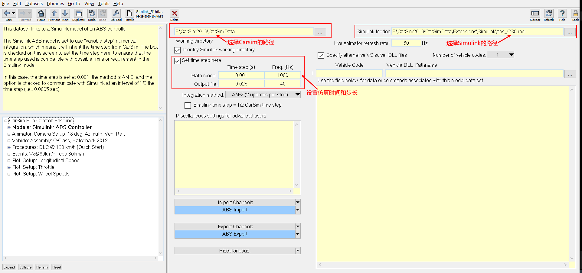Viewport: 582px width, 273px height.
Task: Click the Next dataset down-arrow icon
Action: [x=65, y=13]
